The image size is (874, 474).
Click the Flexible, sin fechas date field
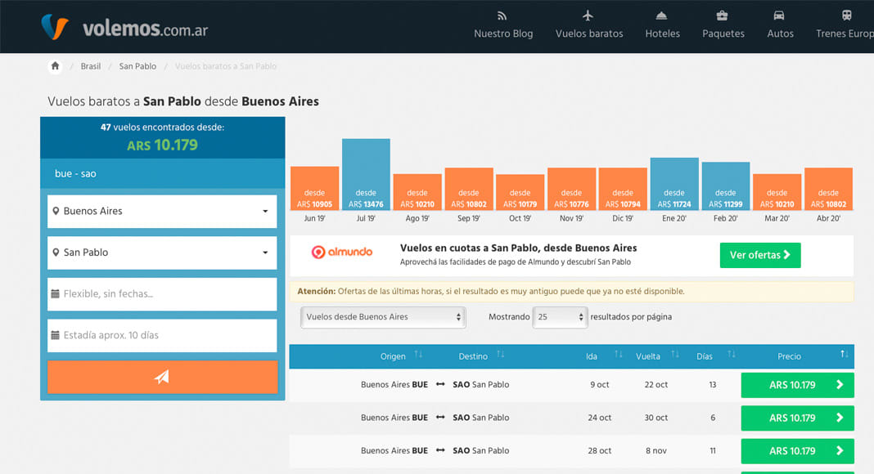[162, 293]
